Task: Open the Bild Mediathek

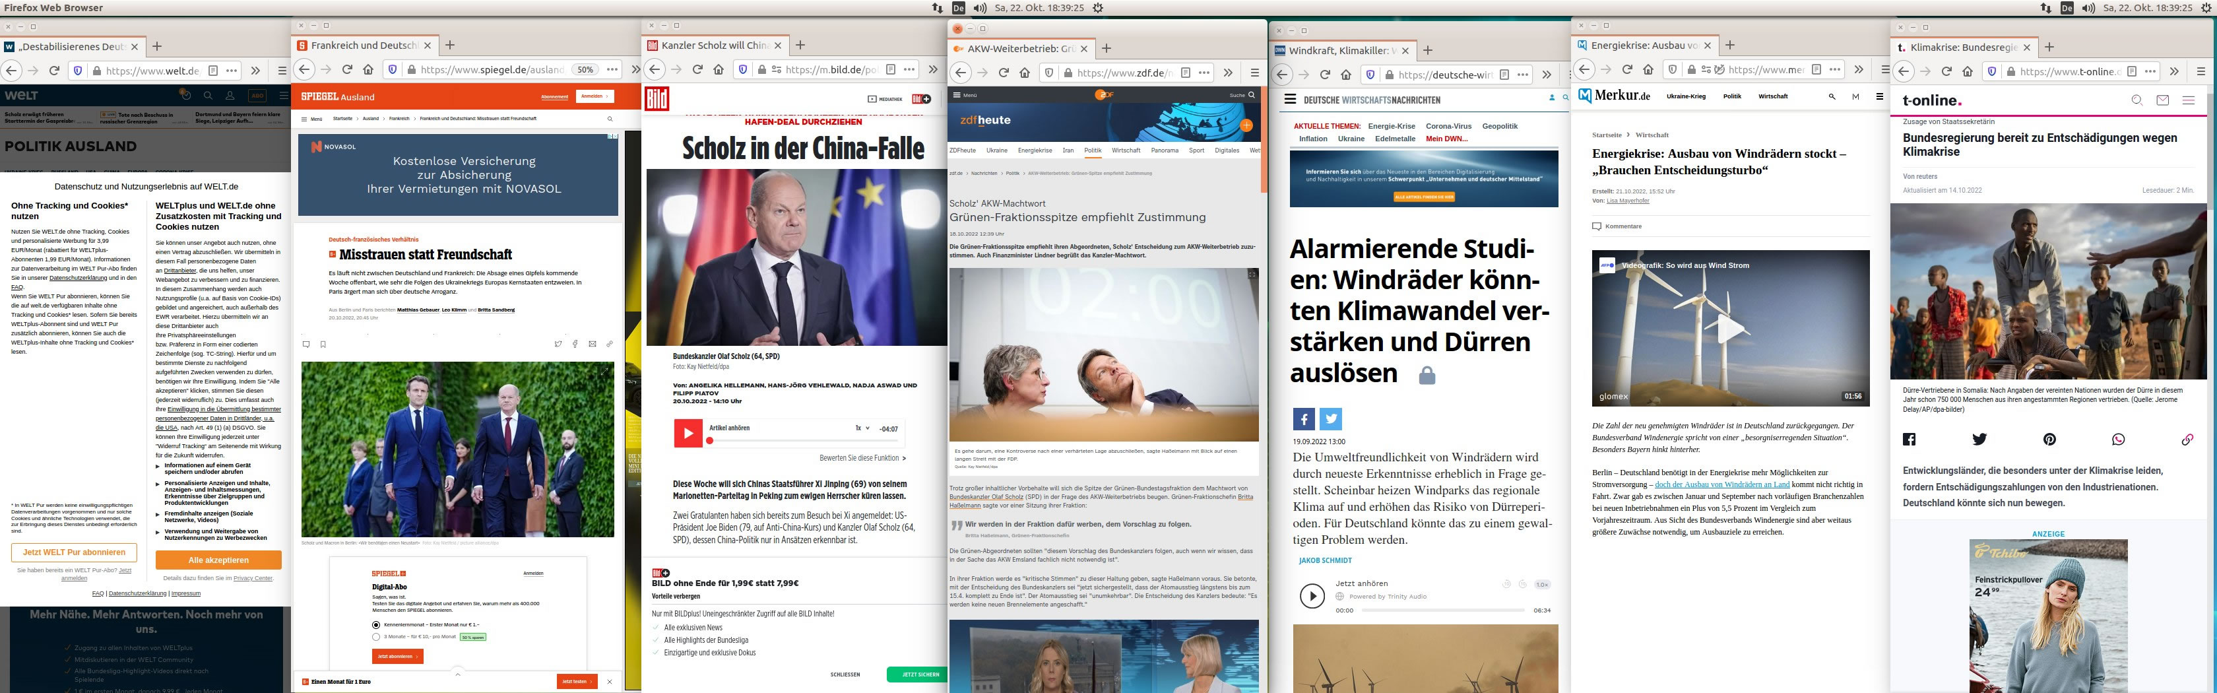Action: [x=885, y=99]
